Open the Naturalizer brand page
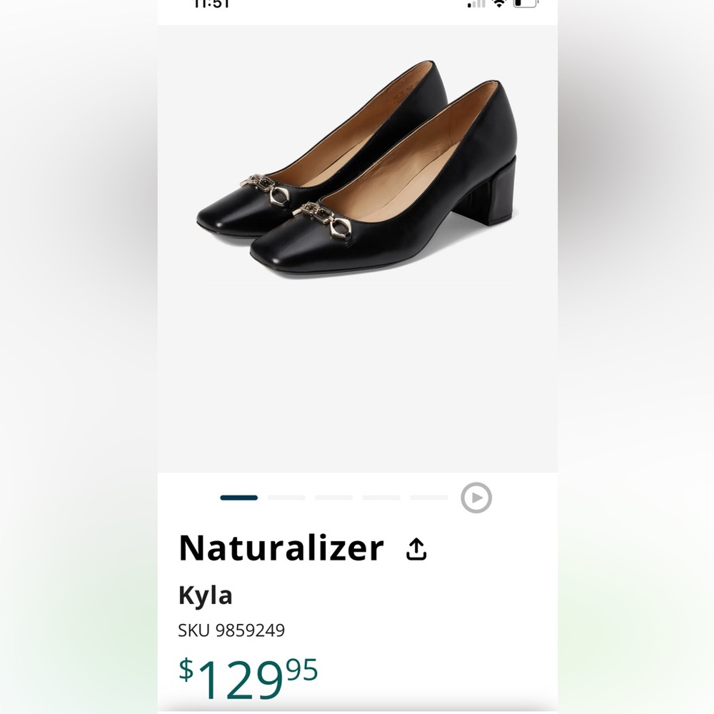Screen dimensions: 714x714 pyautogui.click(x=281, y=548)
